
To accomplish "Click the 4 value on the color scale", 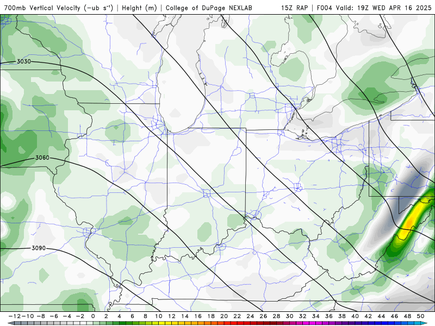I will [119, 316].
